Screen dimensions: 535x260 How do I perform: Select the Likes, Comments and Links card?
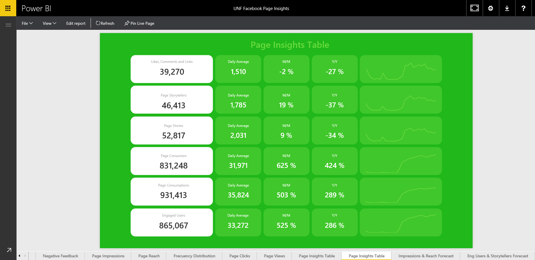point(172,69)
